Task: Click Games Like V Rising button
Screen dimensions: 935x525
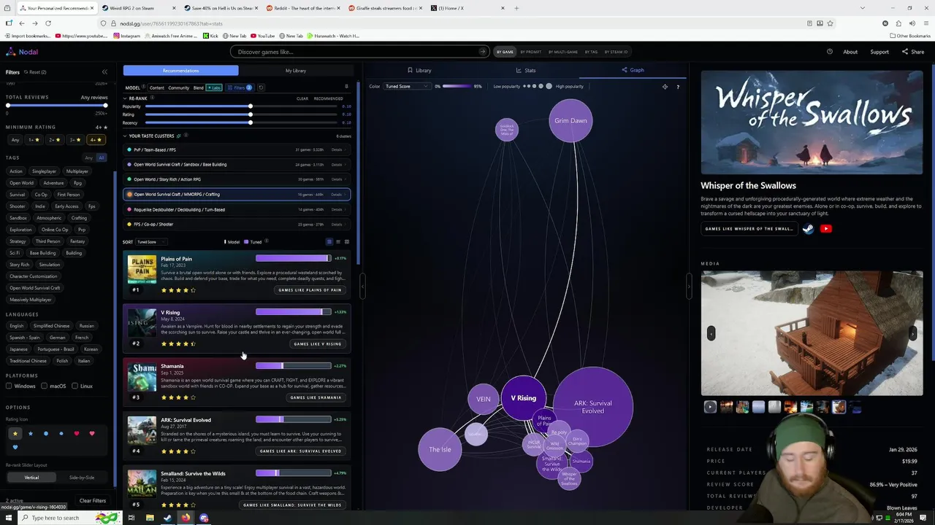Action: pyautogui.click(x=318, y=344)
